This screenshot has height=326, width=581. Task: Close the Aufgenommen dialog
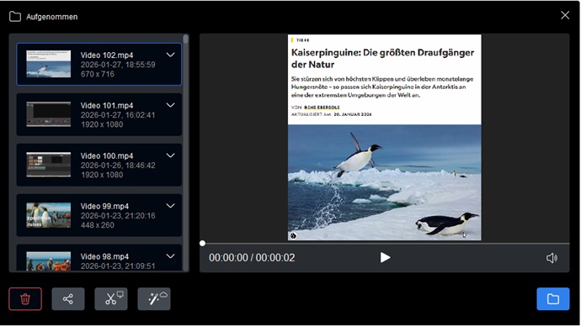click(x=565, y=15)
